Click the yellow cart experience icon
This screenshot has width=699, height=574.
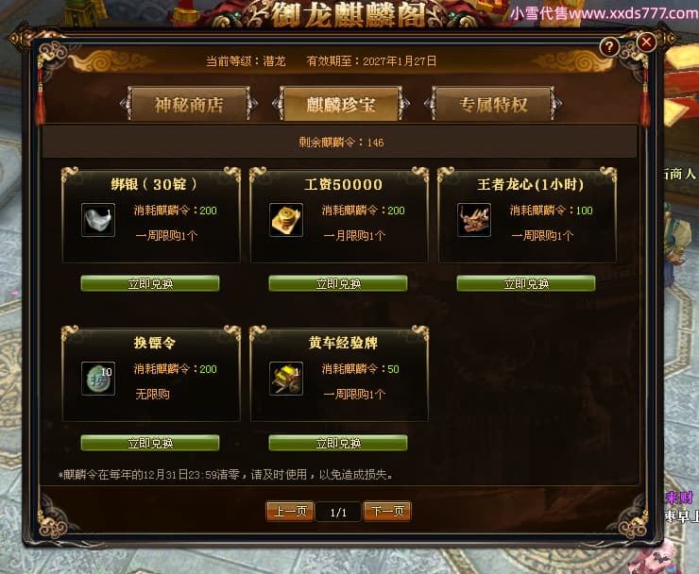(286, 379)
